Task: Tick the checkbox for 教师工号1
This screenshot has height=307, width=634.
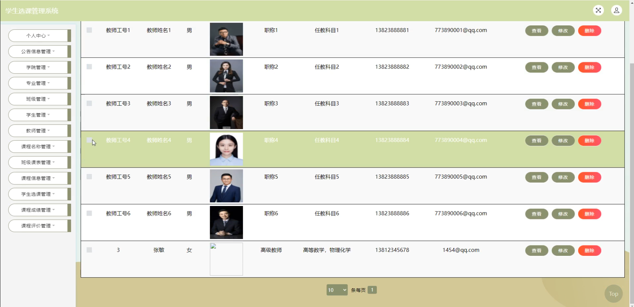Action: [x=89, y=30]
